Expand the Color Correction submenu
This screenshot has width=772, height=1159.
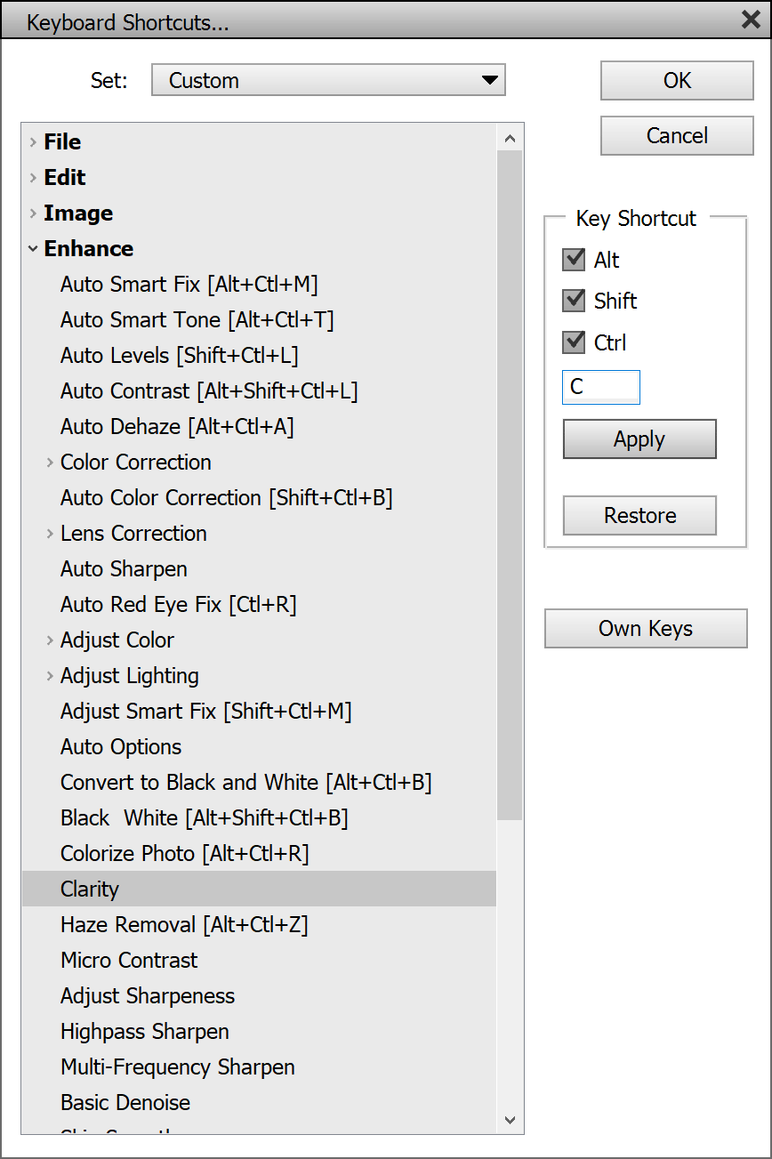[50, 463]
